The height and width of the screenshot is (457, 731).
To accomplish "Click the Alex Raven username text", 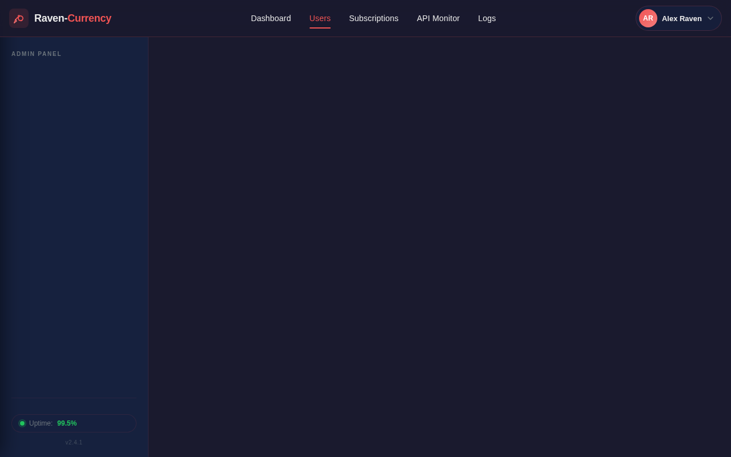I will [x=681, y=18].
